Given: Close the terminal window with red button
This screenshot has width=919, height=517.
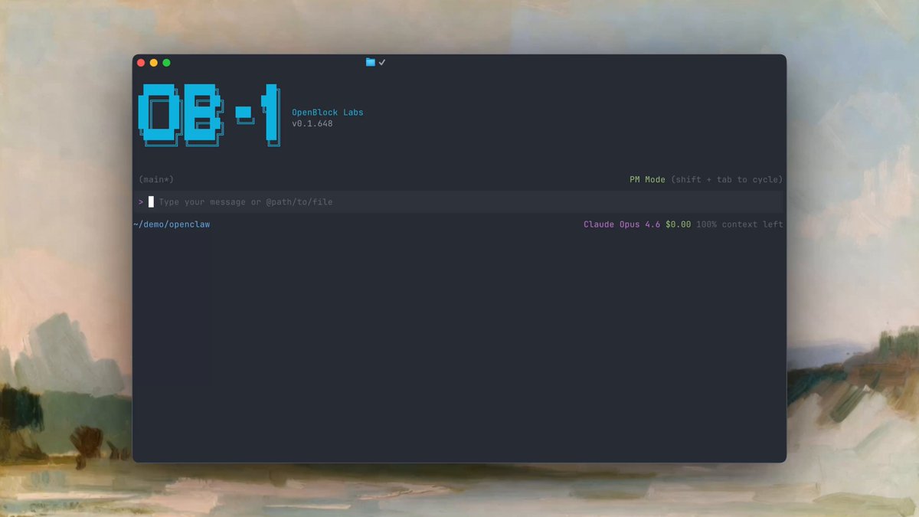Looking at the screenshot, I should (x=141, y=63).
